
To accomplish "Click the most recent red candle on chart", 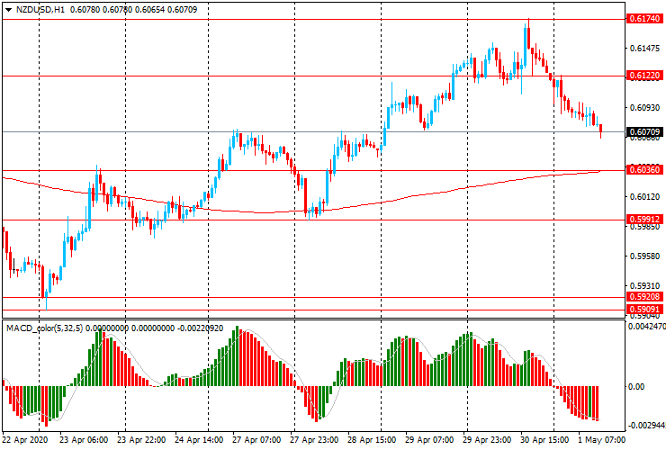I will tap(600, 130).
